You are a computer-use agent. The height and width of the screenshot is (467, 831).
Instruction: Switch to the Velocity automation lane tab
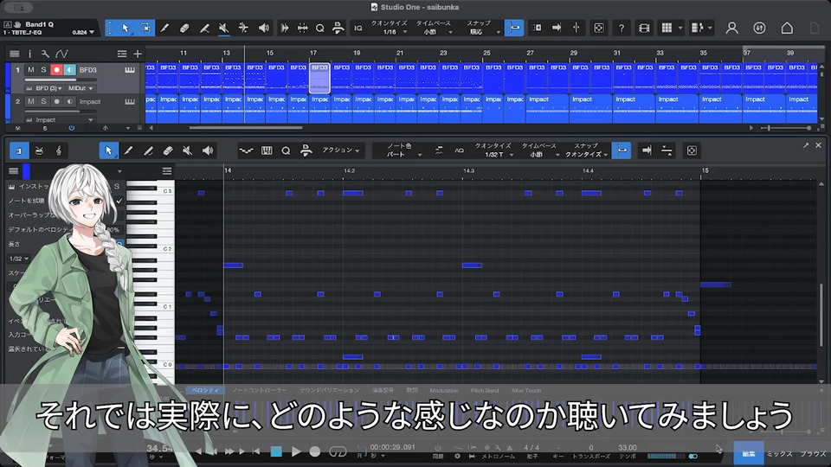(205, 390)
